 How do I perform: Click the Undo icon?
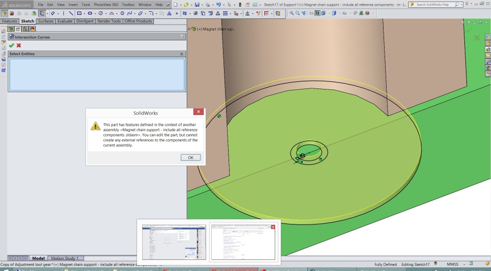point(218,5)
